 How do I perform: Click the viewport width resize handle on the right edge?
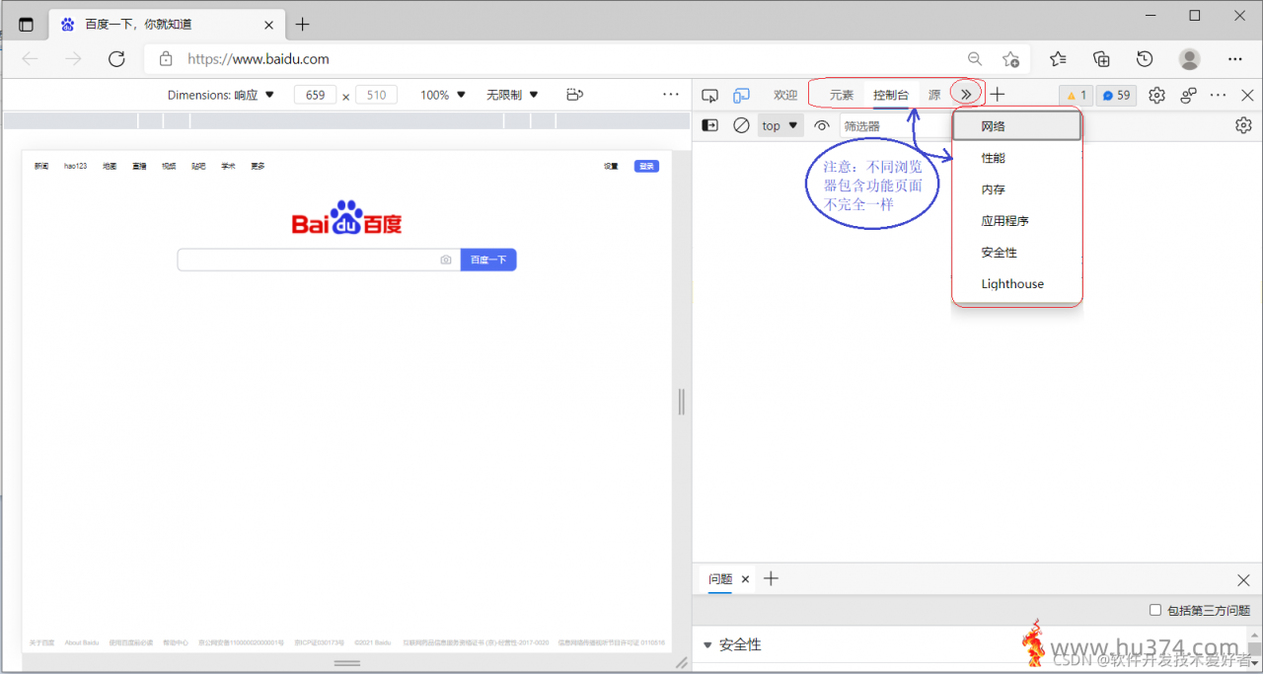click(681, 402)
